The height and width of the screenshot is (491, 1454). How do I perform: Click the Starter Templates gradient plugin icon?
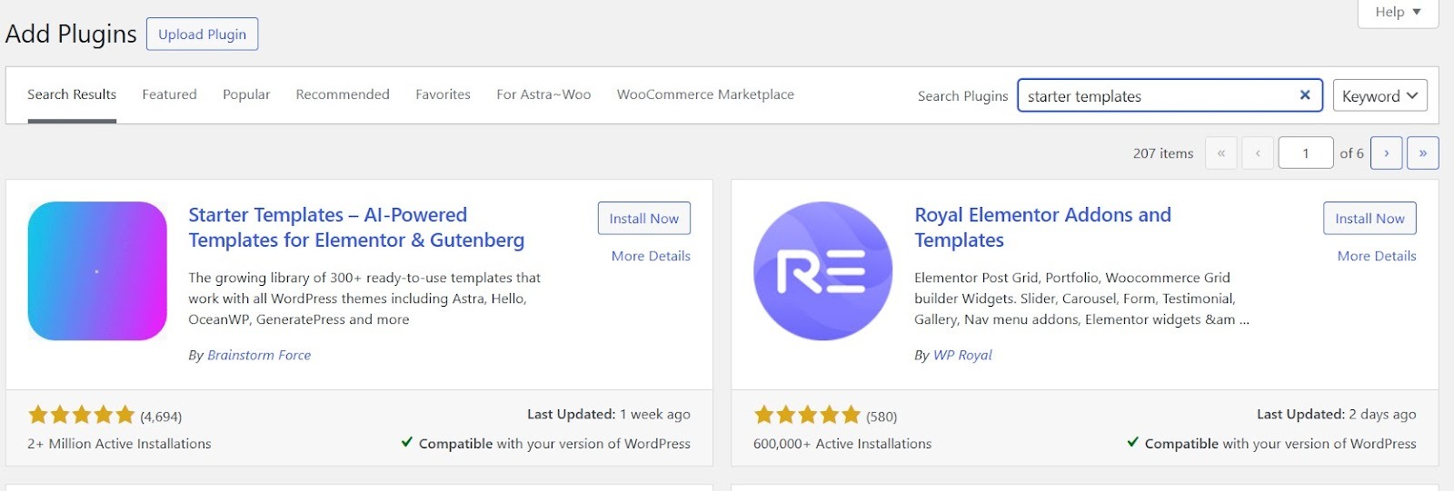click(x=97, y=271)
